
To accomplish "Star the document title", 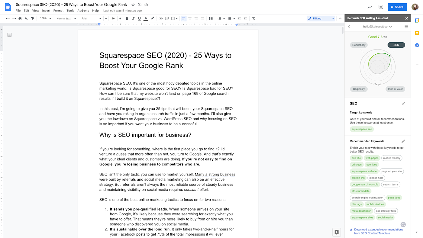I will (133, 5).
